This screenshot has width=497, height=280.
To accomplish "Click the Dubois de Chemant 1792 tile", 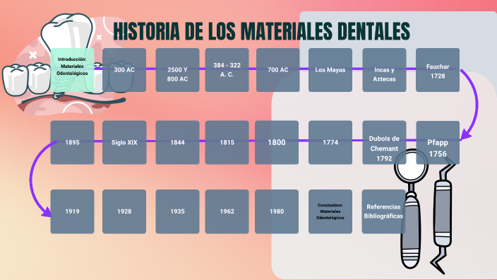I will point(384,143).
